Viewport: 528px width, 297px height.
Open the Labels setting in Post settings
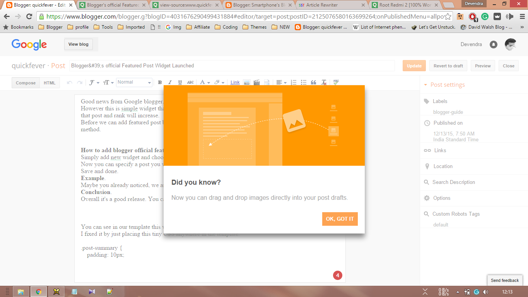(441, 101)
